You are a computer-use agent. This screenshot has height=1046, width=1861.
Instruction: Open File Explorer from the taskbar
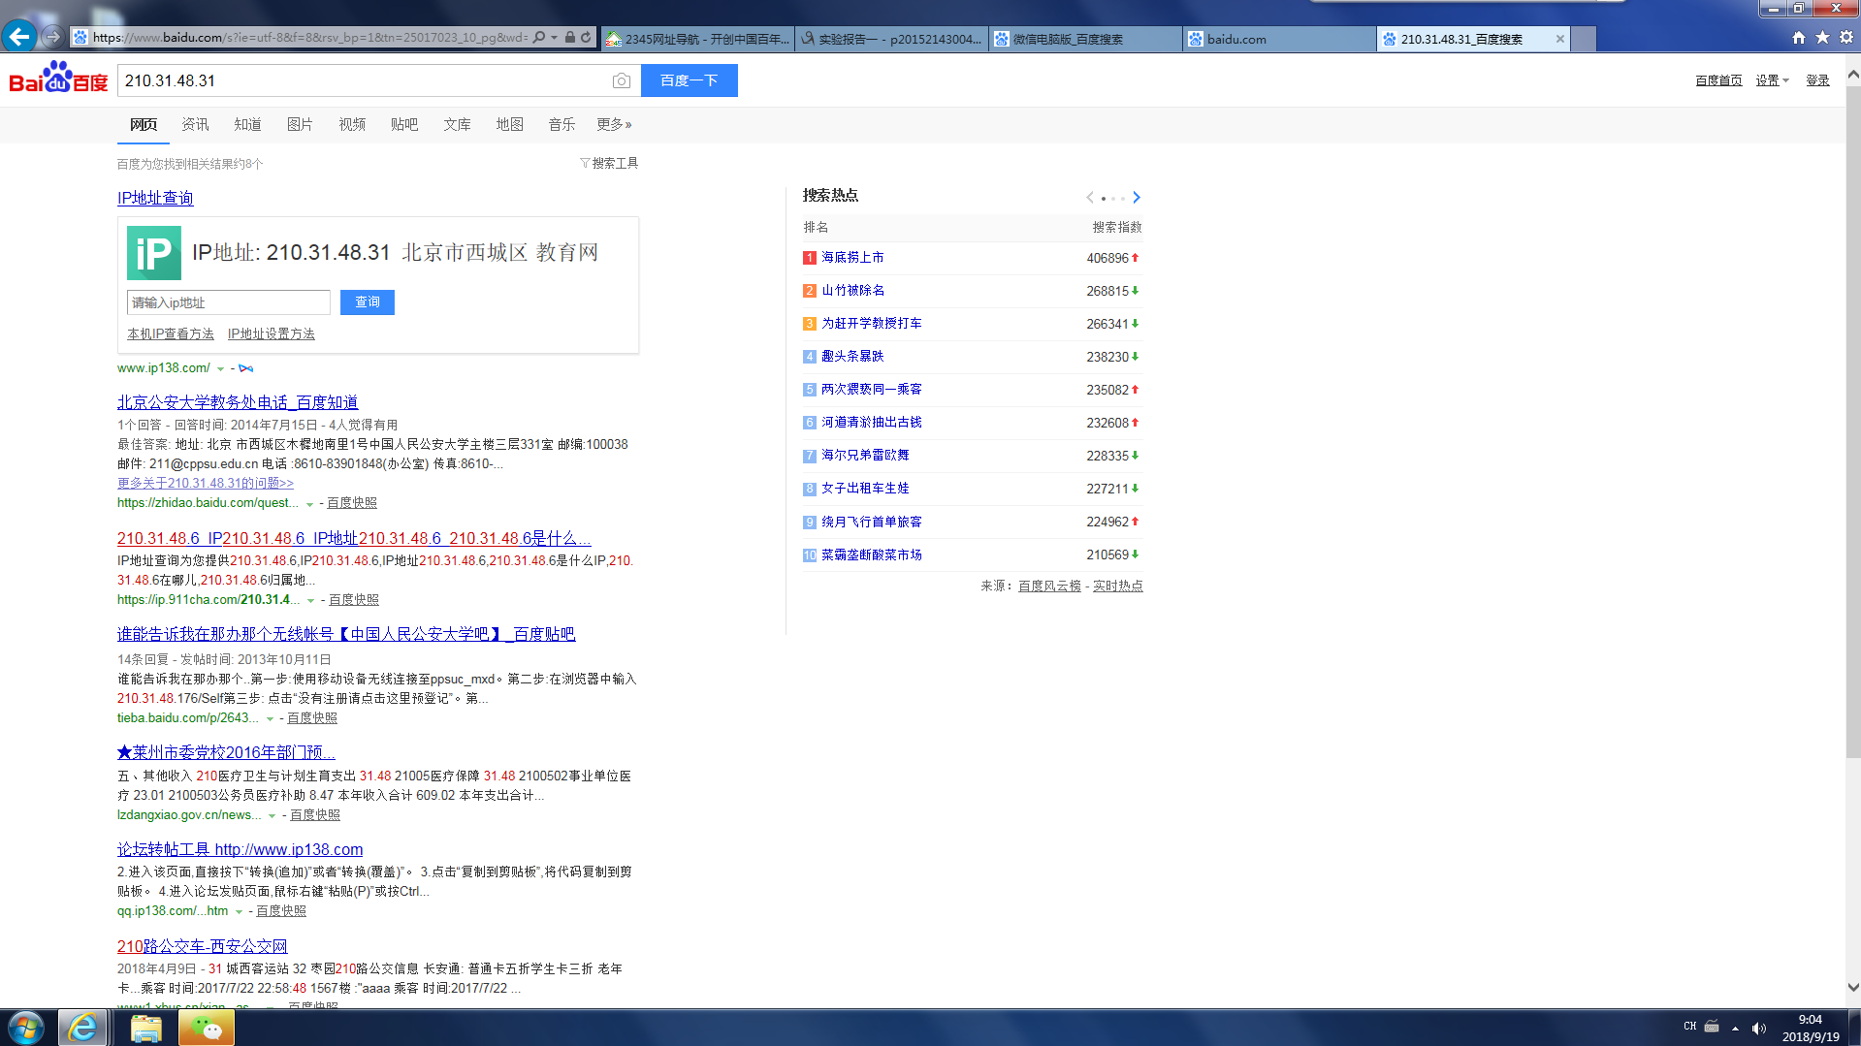pos(145,1028)
